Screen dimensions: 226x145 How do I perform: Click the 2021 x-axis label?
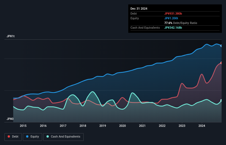pos(142,126)
